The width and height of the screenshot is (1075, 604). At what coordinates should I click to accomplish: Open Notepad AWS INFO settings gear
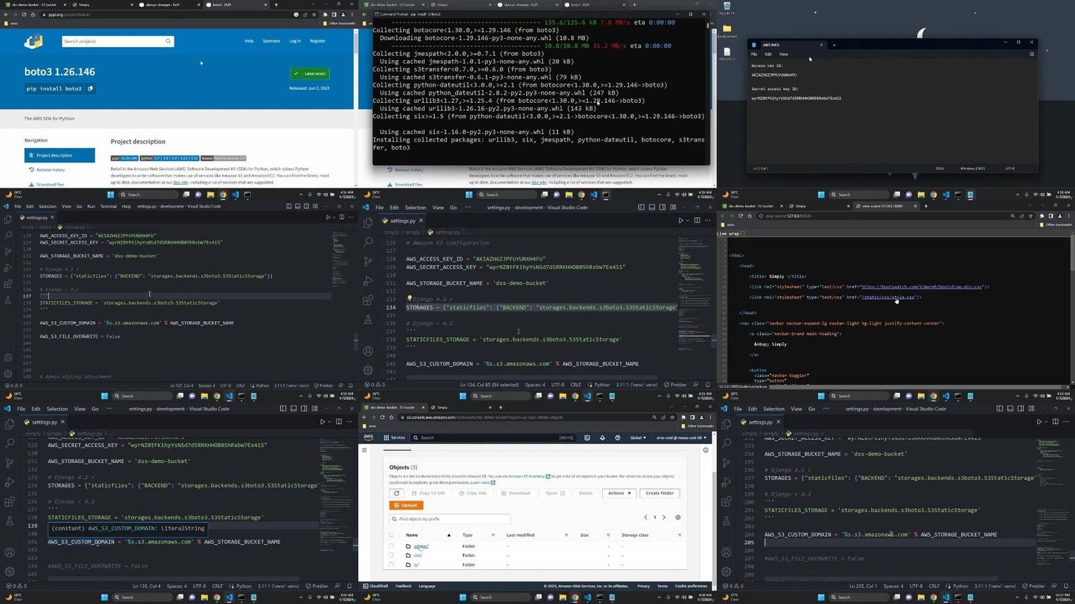pos(1031,54)
